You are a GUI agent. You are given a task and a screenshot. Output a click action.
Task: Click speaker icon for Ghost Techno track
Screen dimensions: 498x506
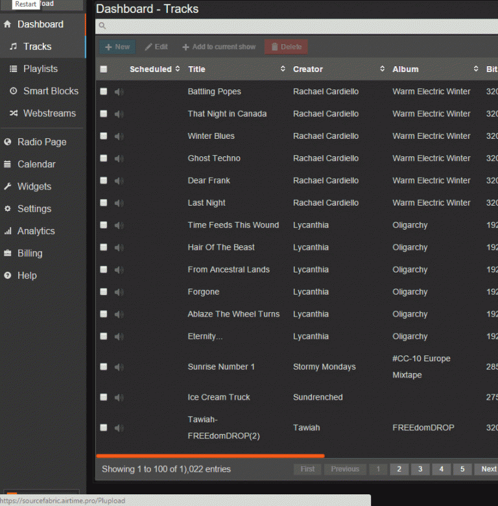point(119,158)
